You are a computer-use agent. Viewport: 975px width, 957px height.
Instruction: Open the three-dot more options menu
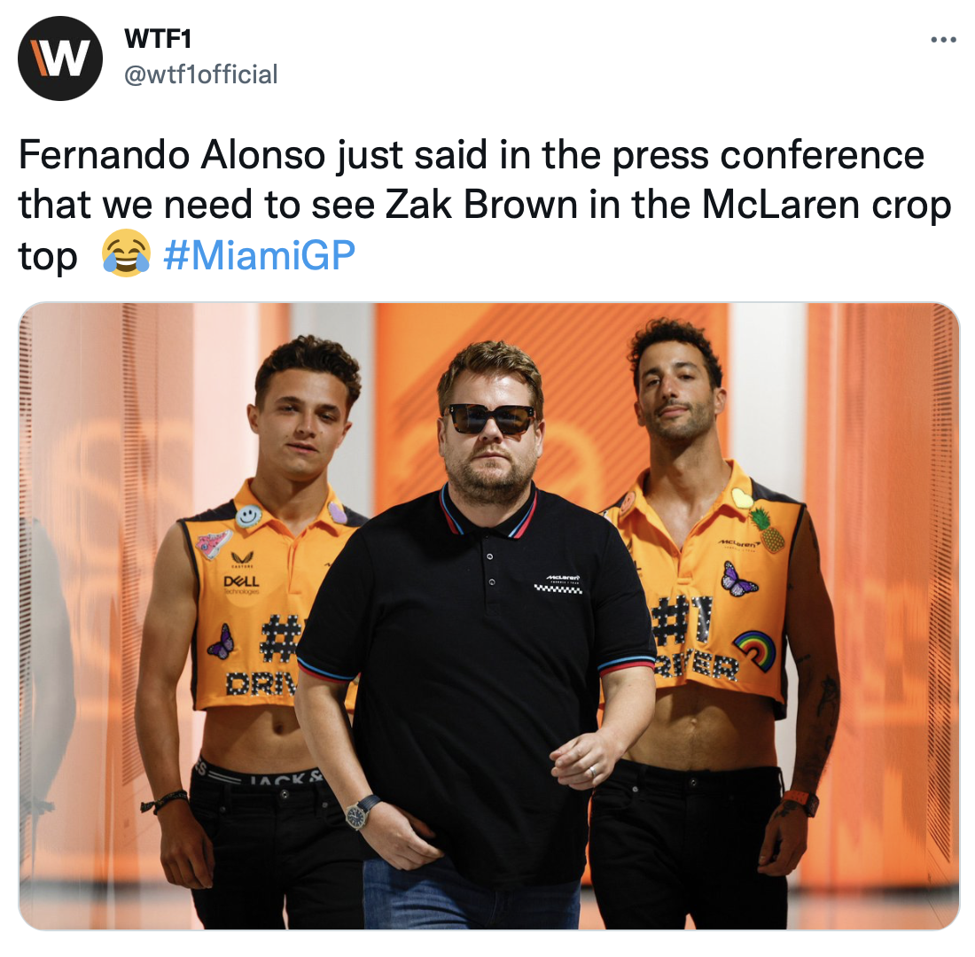943,40
